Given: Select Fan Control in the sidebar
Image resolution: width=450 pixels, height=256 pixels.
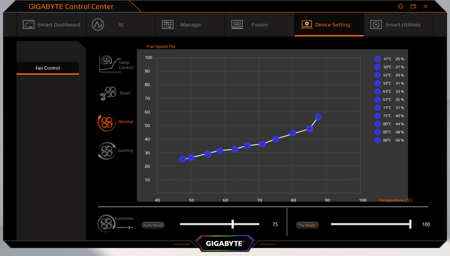Looking at the screenshot, I should click(48, 68).
